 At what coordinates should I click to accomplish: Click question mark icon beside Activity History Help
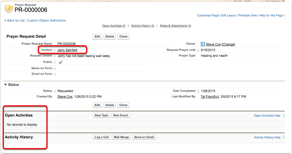pyautogui.click(x=284, y=137)
